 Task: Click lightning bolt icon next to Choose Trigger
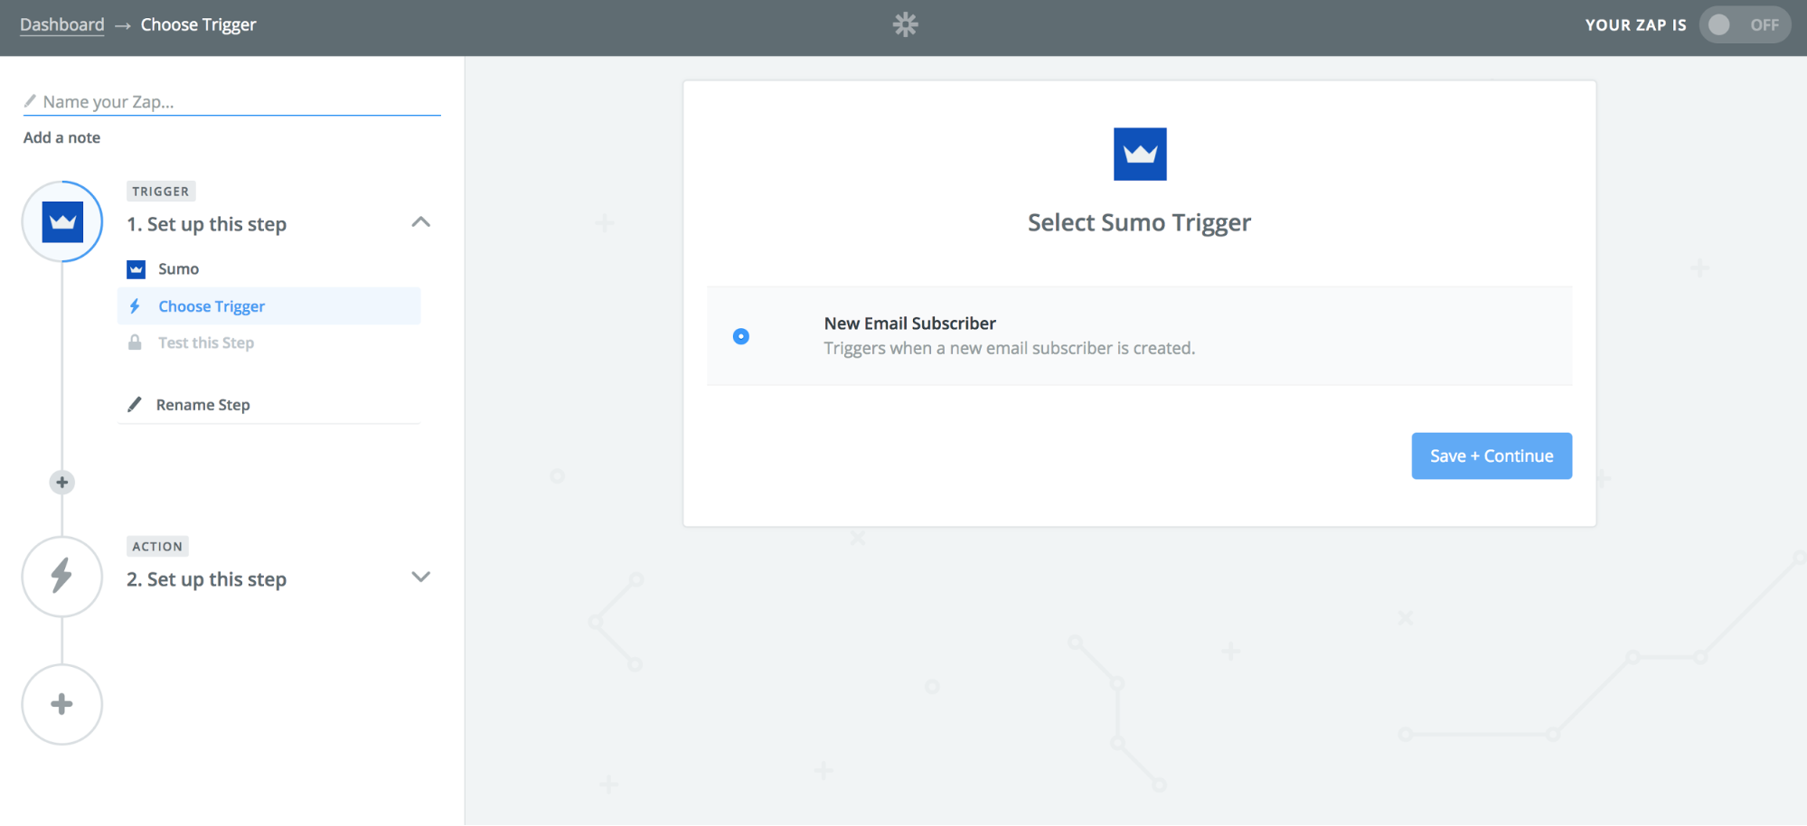click(x=135, y=306)
